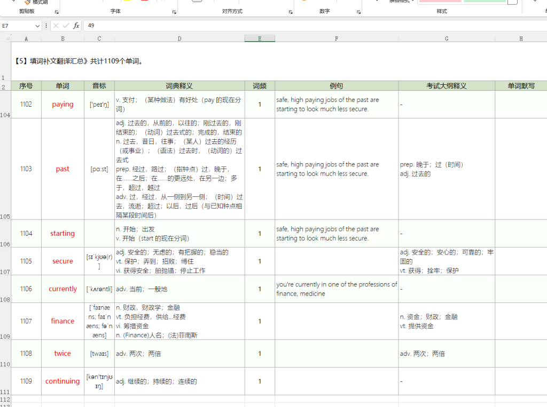This screenshot has width=547, height=407.
Task: Confirm entry with the checkmark icon
Action: [66, 26]
